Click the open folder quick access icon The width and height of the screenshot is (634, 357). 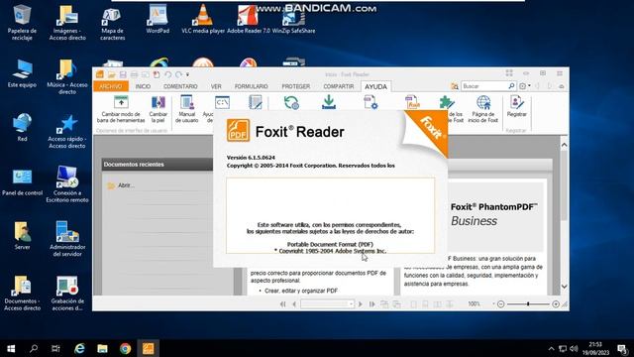click(112, 74)
